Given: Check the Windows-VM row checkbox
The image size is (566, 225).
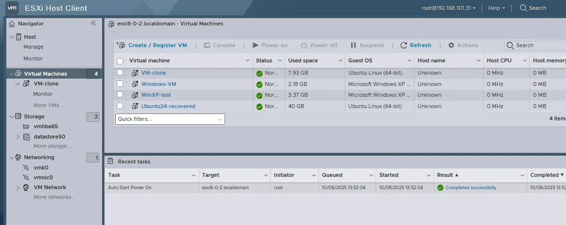Looking at the screenshot, I should pos(120,84).
